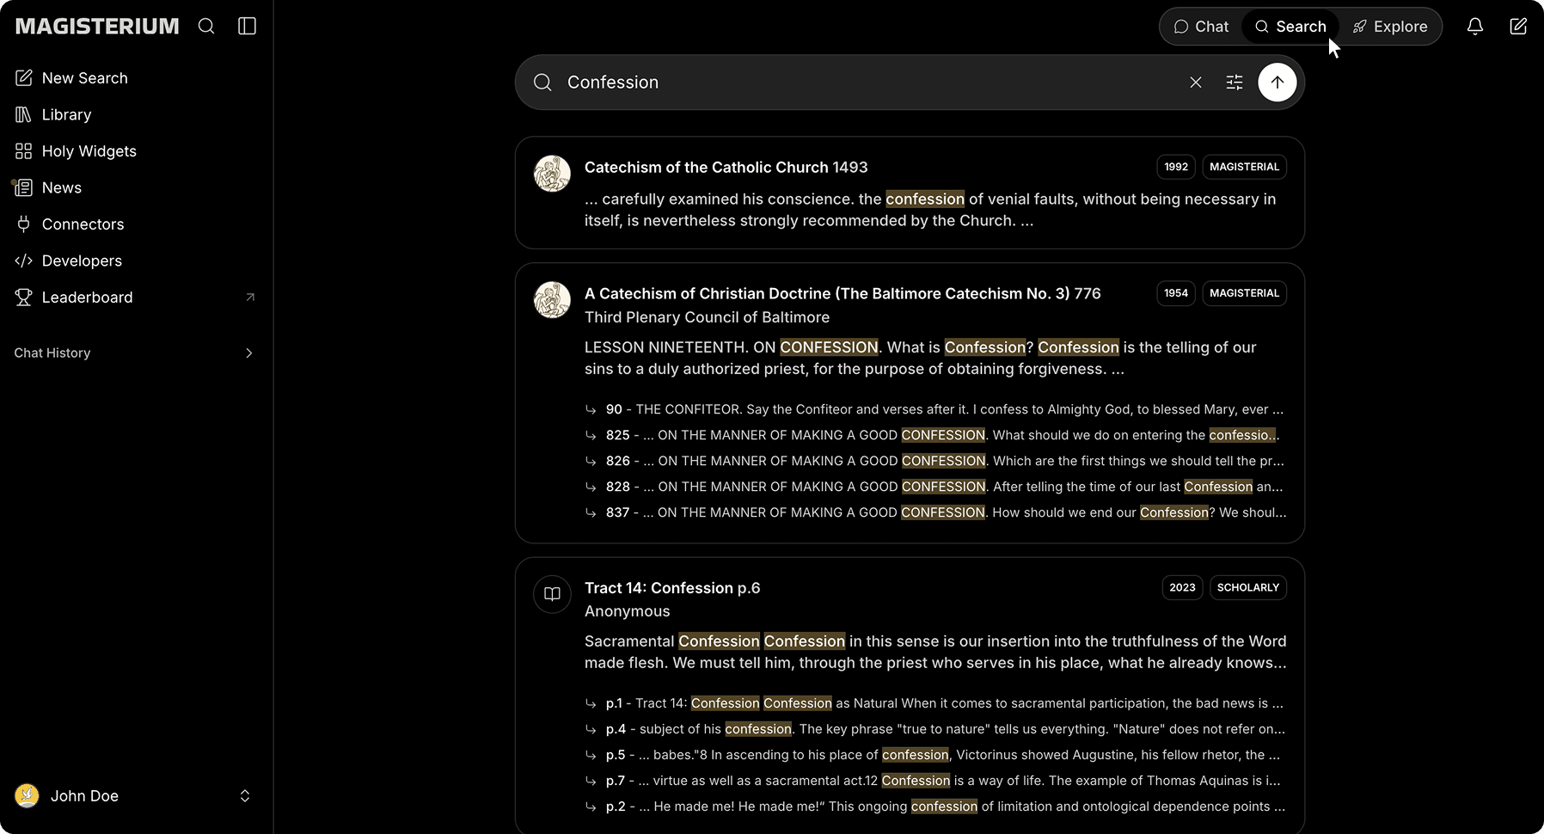Open notifications bell
1544x834 pixels.
[1475, 27]
